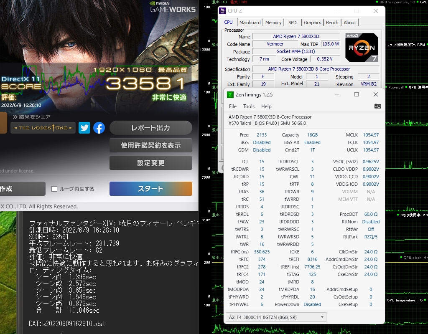The width and height of the screenshot is (428, 334).
Task: Close the CPU-Z window
Action: pyautogui.click(x=376, y=11)
